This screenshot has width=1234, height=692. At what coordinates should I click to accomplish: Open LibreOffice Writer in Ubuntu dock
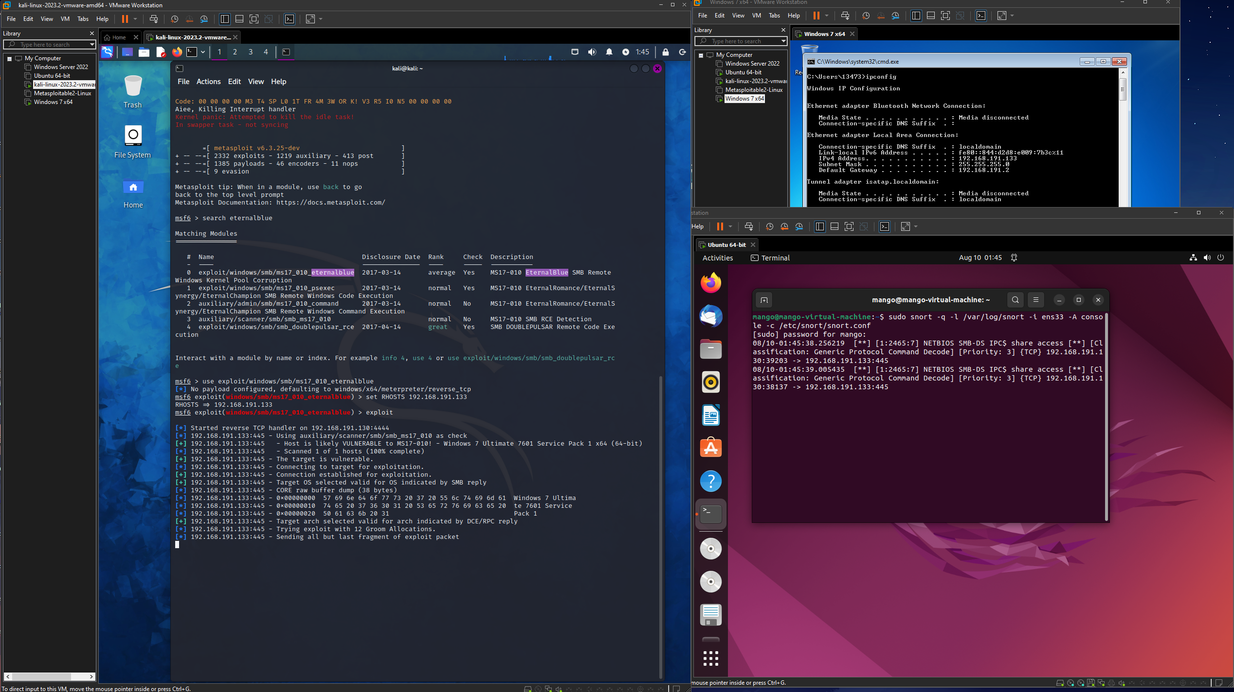point(711,415)
